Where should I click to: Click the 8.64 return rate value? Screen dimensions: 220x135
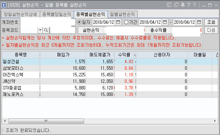[x=129, y=68]
